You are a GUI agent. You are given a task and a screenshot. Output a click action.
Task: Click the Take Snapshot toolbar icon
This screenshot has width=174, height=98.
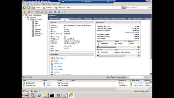[x=42, y=12]
